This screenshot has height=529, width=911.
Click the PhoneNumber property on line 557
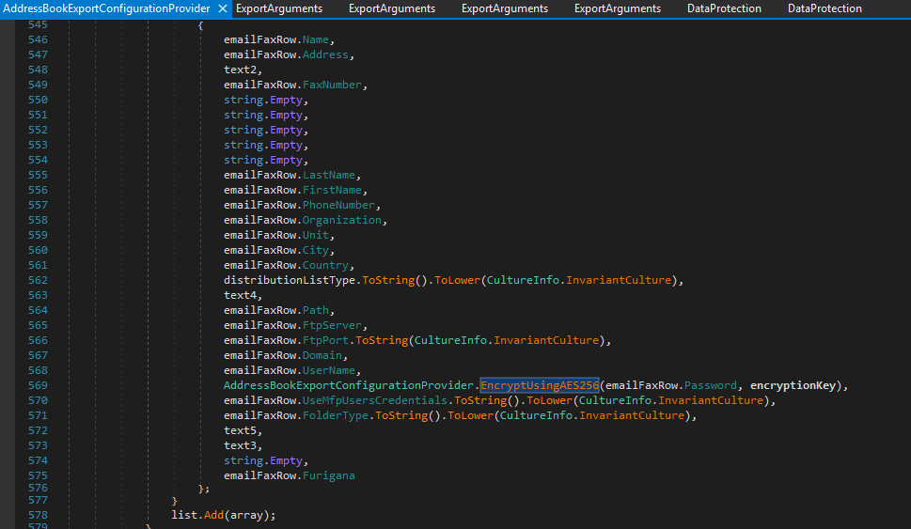pyautogui.click(x=339, y=206)
